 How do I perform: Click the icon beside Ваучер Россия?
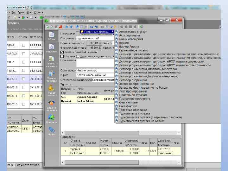(117, 47)
